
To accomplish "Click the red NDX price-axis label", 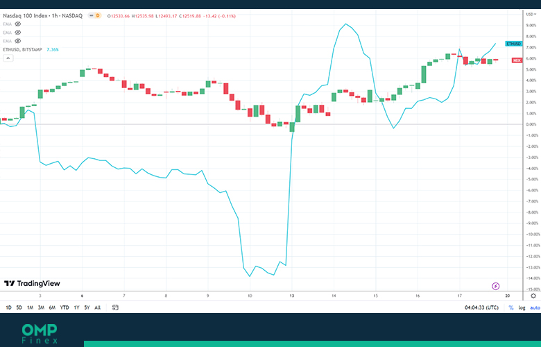I will [517, 60].
